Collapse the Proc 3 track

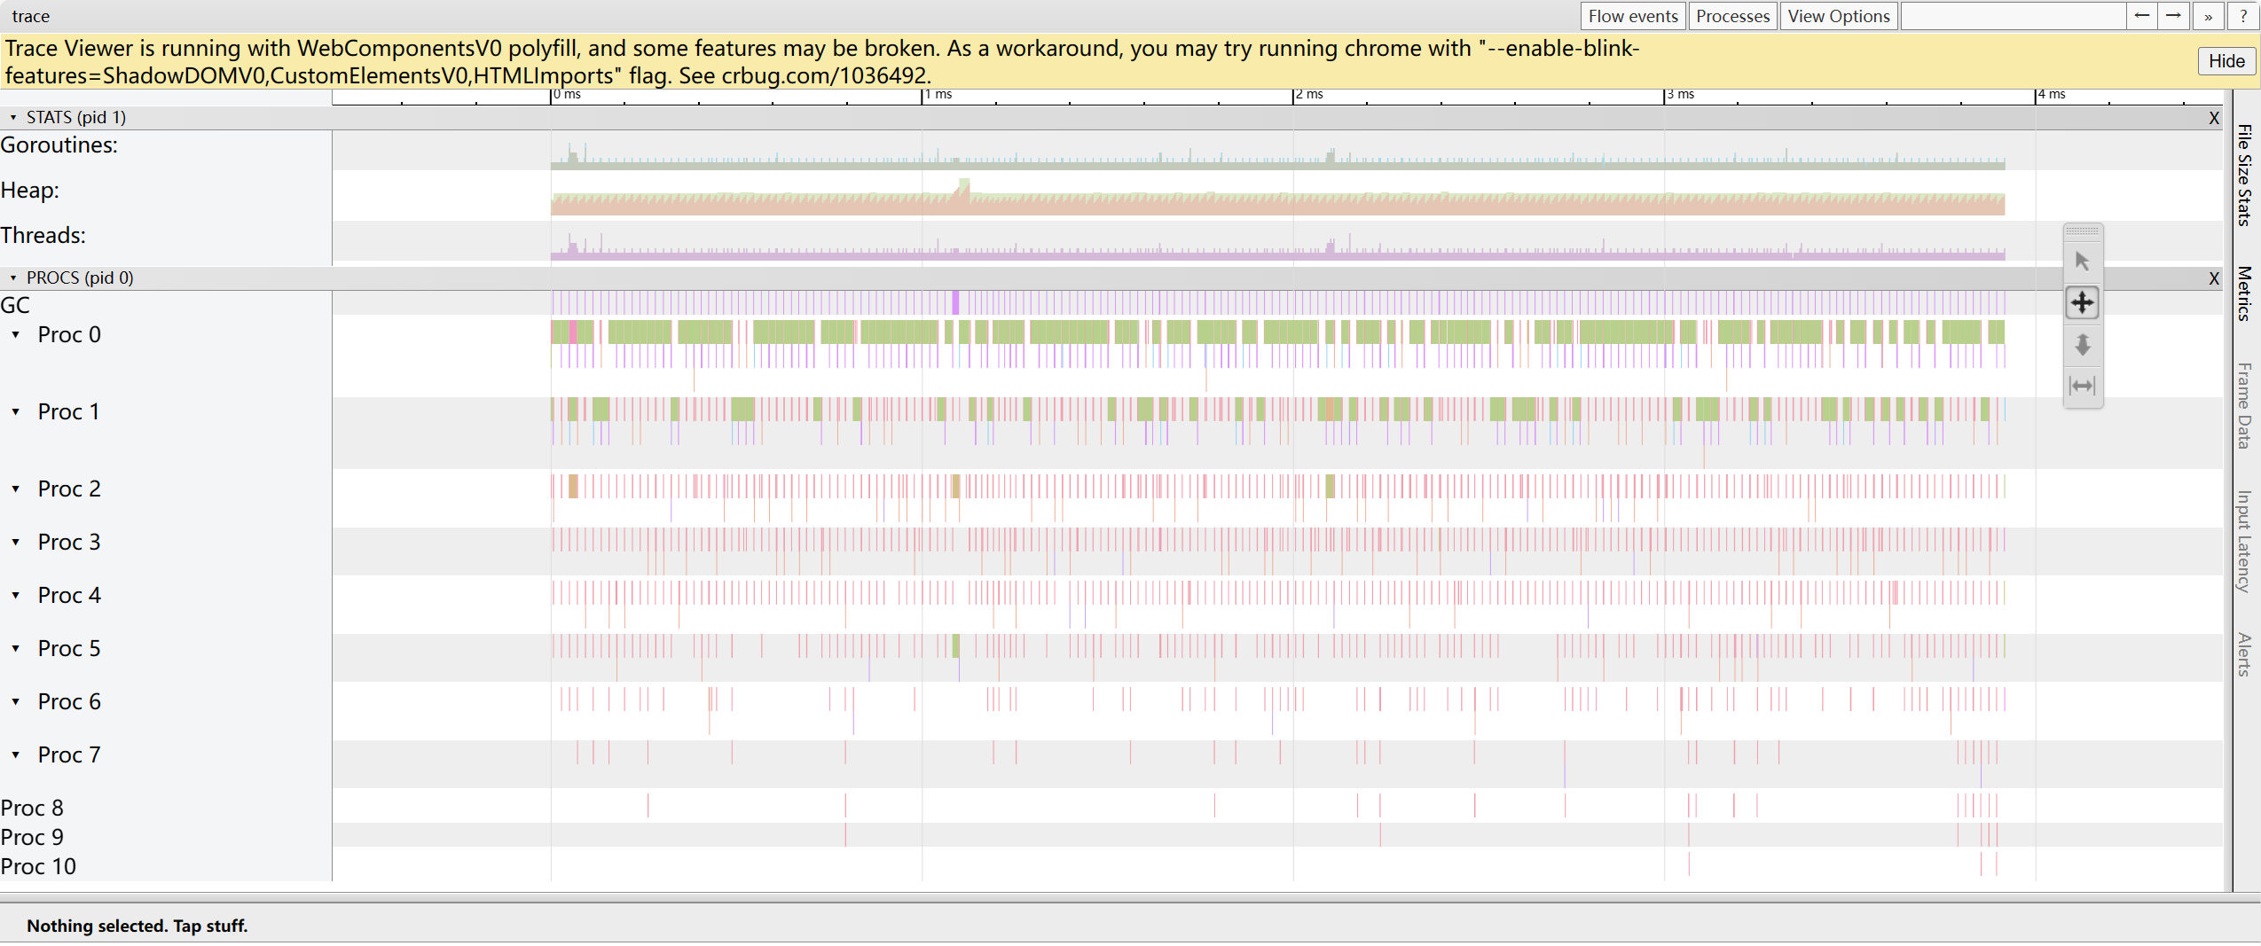[16, 542]
